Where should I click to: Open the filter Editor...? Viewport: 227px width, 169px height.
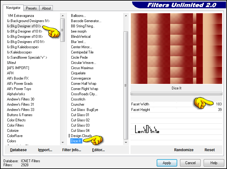[x=98, y=150]
